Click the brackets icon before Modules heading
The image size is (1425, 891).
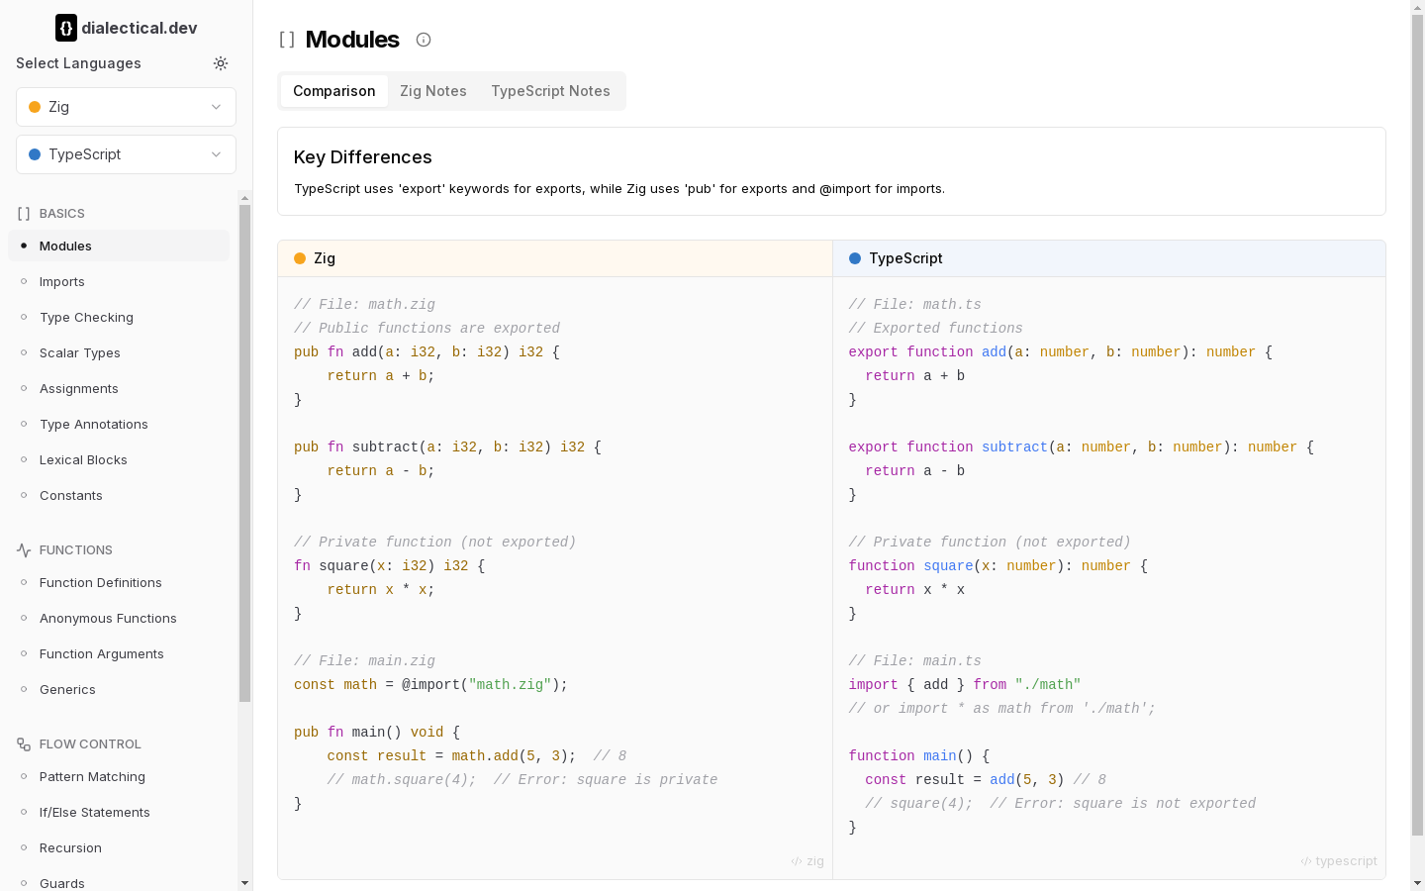point(287,40)
